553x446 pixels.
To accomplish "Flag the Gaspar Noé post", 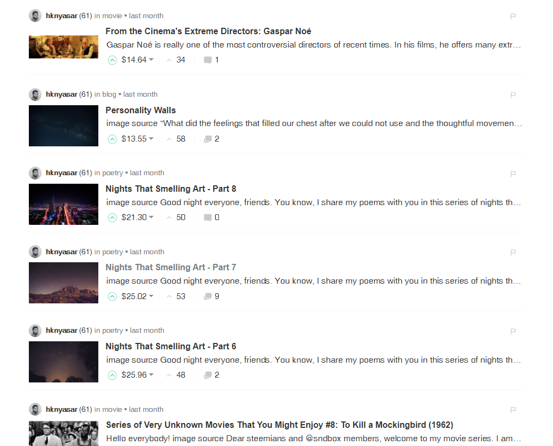I will [x=513, y=16].
